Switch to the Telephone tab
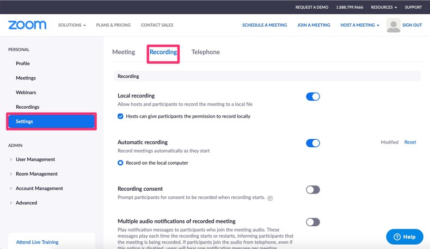The width and height of the screenshot is (430, 249). [x=206, y=52]
